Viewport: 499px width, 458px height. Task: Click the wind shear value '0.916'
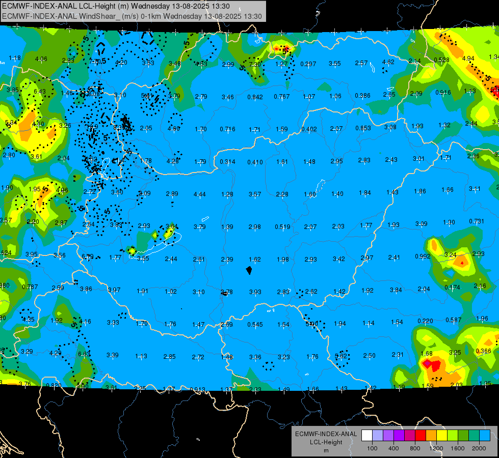[x=443, y=92]
